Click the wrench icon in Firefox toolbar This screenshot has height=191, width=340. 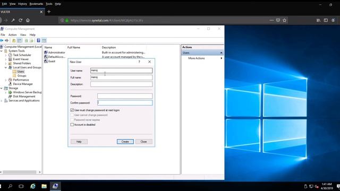pos(13,20)
